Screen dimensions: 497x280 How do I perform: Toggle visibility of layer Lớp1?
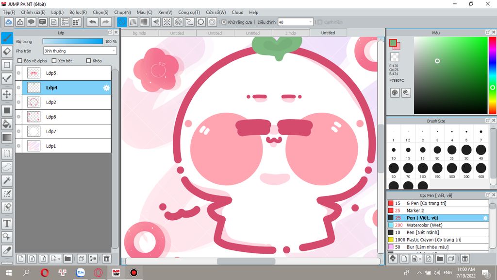click(19, 146)
